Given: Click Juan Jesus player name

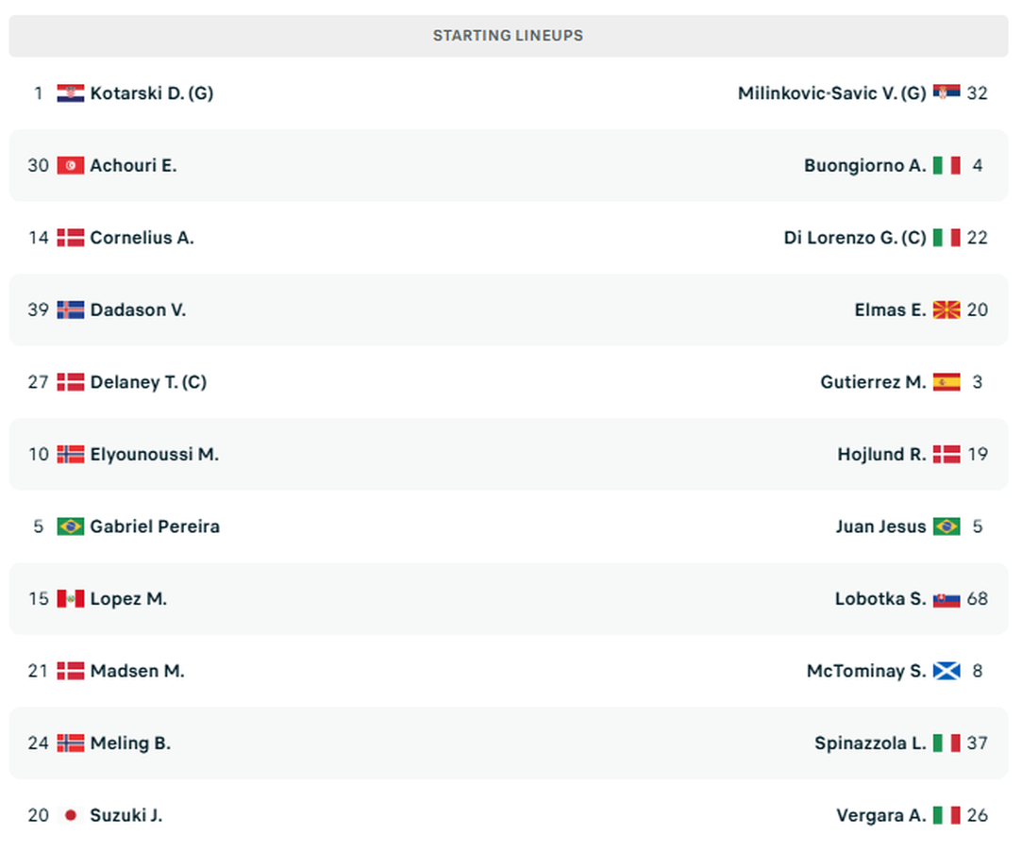Looking at the screenshot, I should pos(880,526).
